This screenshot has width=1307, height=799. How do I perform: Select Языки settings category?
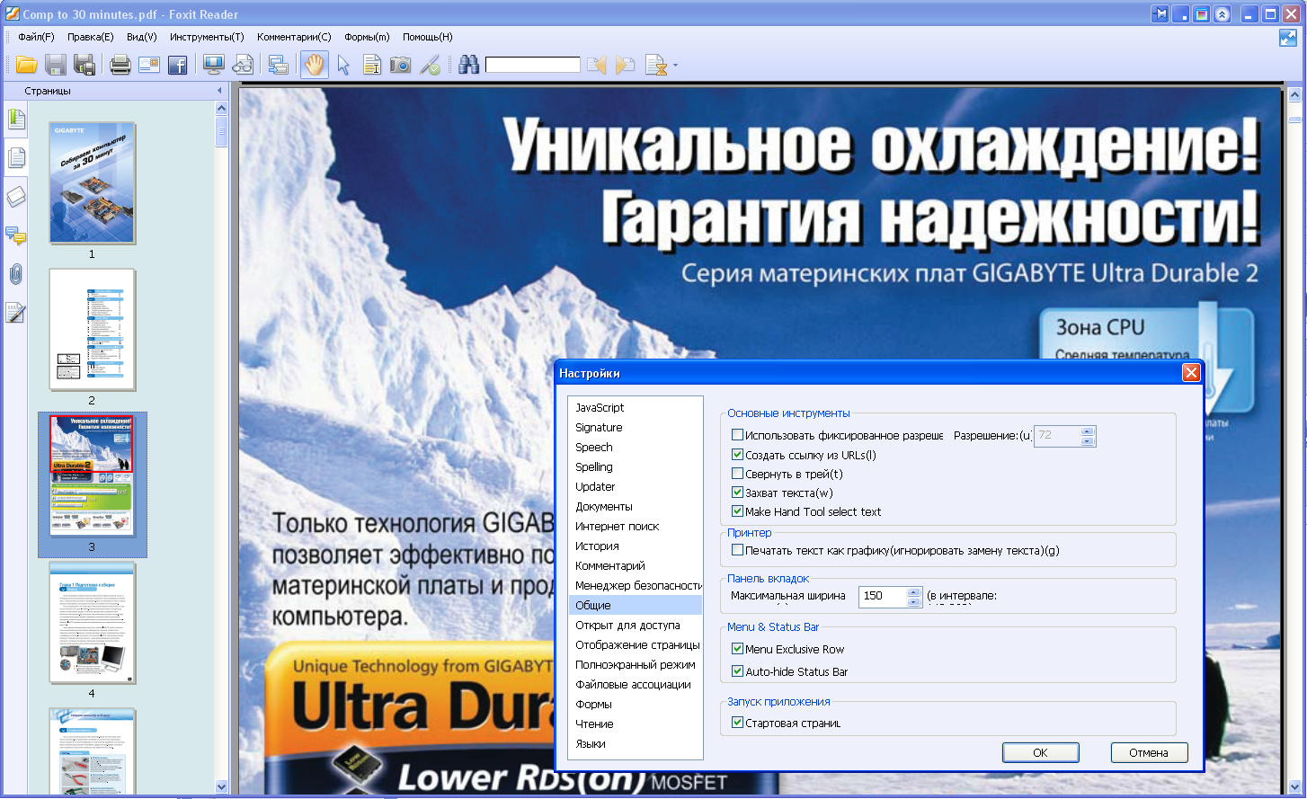point(636,743)
